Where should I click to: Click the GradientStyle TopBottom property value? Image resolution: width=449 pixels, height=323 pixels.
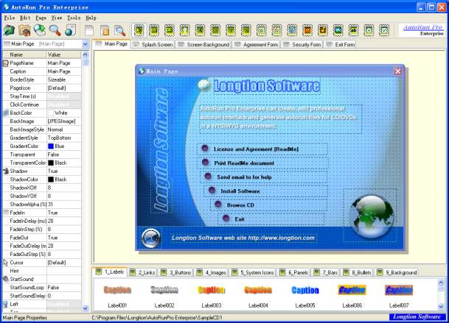click(x=66, y=138)
